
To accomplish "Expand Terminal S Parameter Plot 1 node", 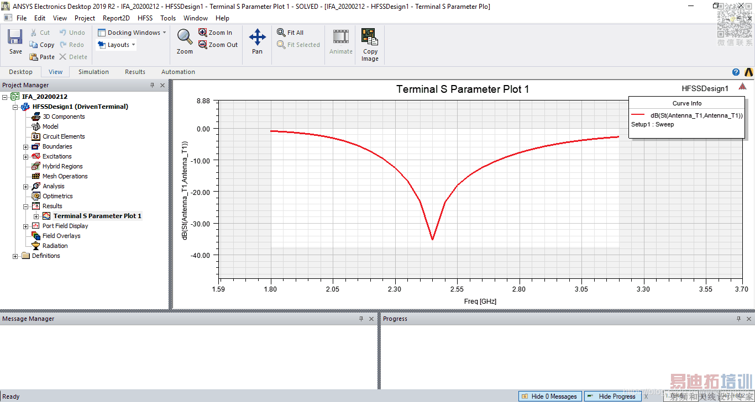I will tap(36, 216).
